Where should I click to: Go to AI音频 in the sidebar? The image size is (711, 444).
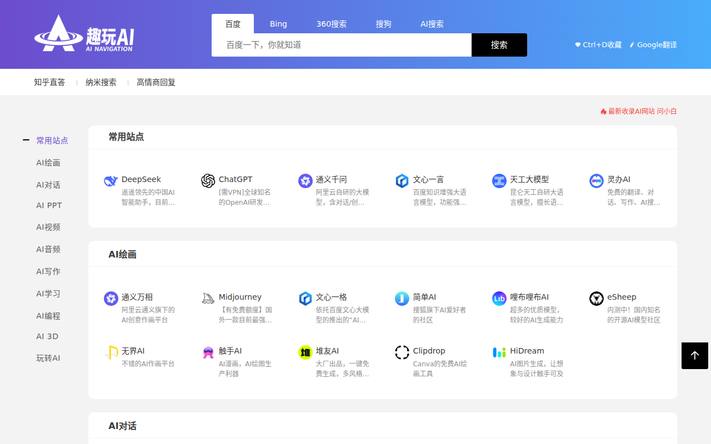click(x=48, y=249)
